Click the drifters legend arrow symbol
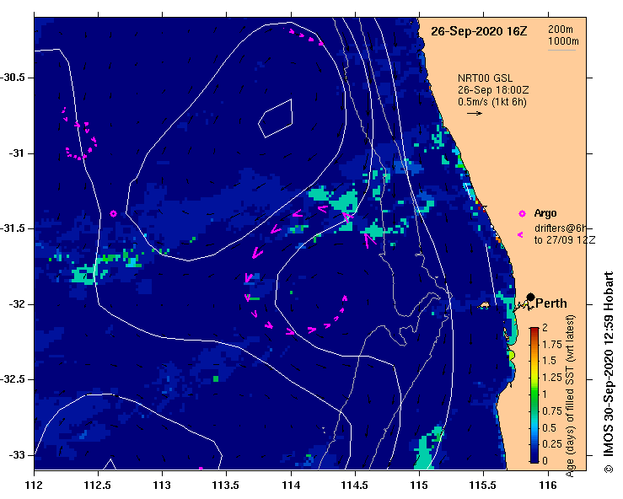The height and width of the screenshot is (499, 623). pos(520,235)
